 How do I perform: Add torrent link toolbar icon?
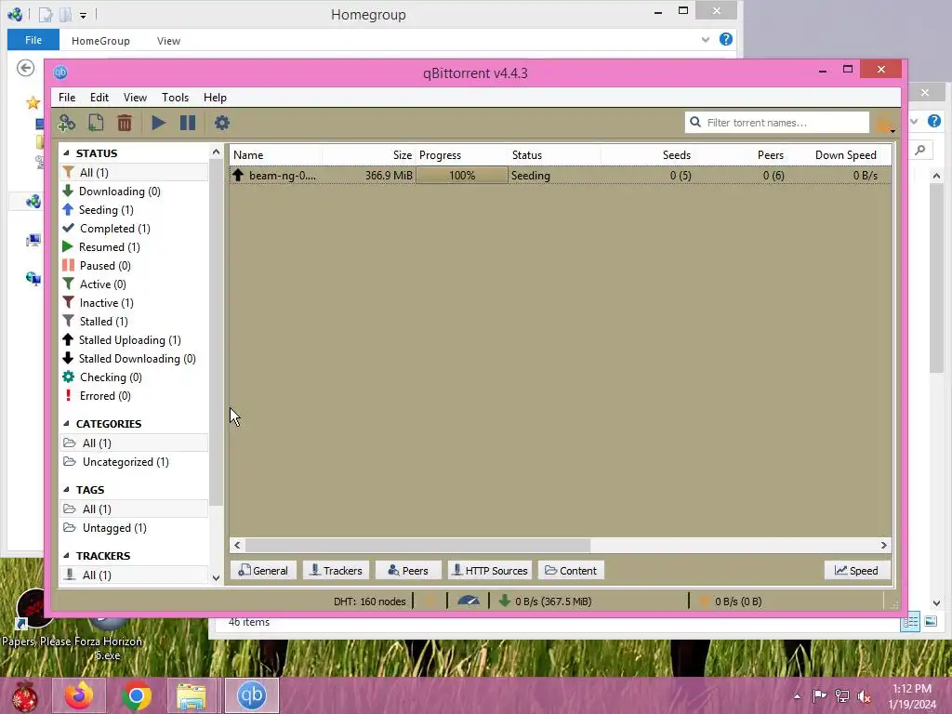(x=66, y=123)
